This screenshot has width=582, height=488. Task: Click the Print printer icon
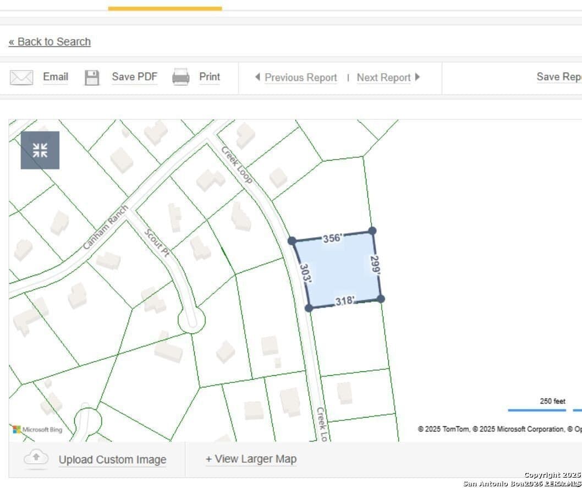pos(180,77)
